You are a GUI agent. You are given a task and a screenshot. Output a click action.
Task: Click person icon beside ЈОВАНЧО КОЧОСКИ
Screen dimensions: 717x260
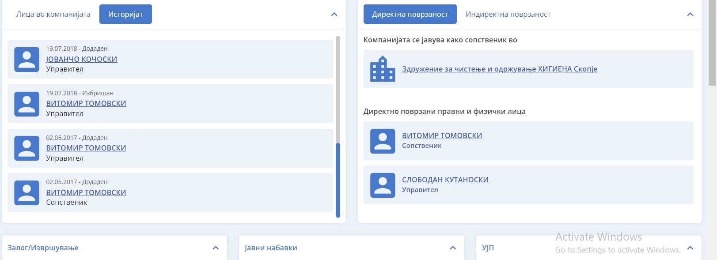(27, 60)
